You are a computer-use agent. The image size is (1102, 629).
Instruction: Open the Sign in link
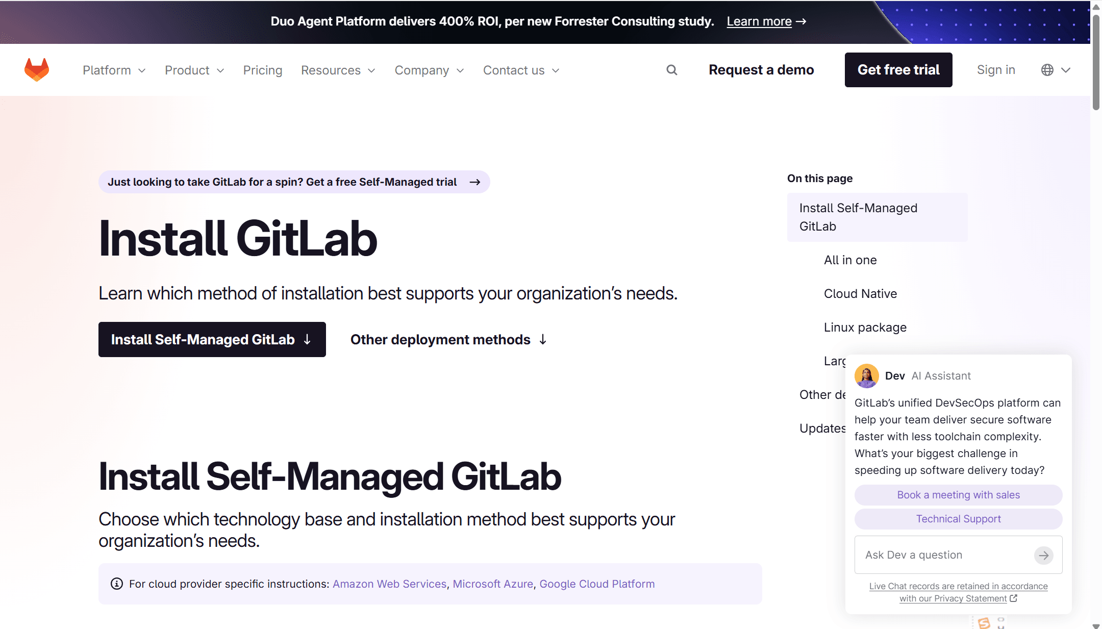coord(996,70)
